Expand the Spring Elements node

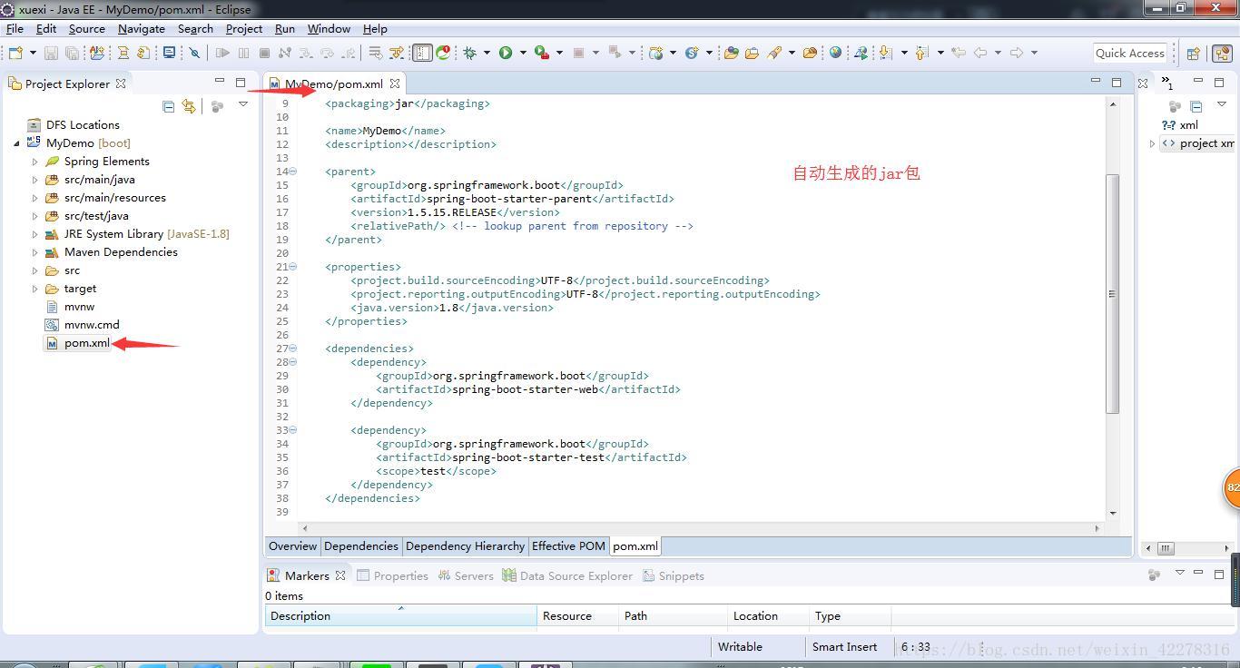pyautogui.click(x=35, y=162)
